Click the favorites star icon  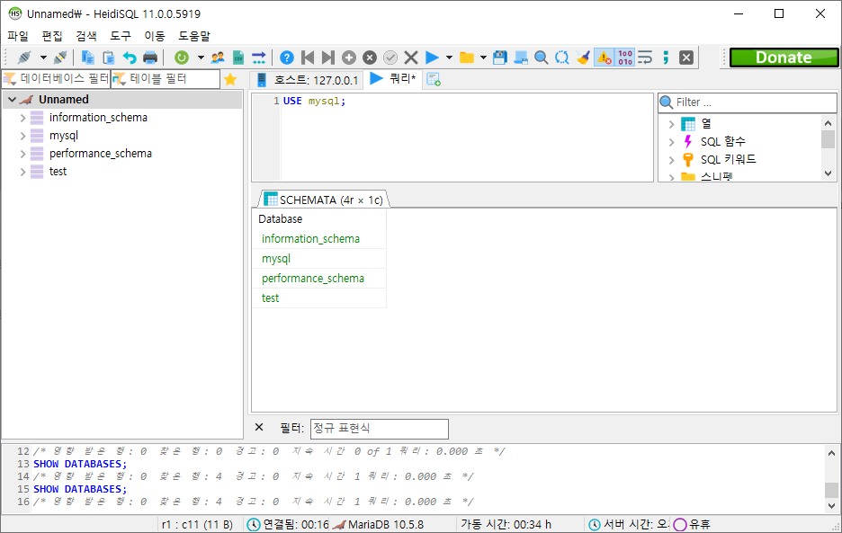point(230,79)
